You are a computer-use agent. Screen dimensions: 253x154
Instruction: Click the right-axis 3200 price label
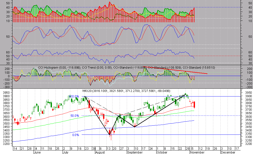[248, 144]
